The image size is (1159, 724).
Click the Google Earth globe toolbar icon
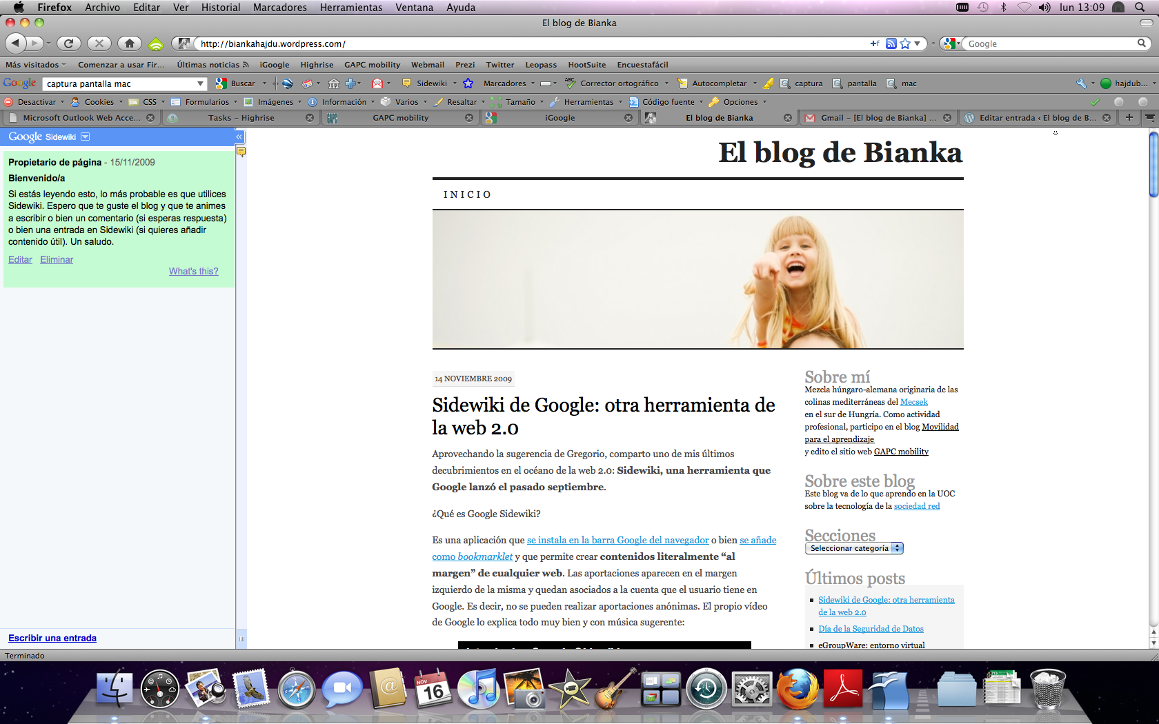288,83
